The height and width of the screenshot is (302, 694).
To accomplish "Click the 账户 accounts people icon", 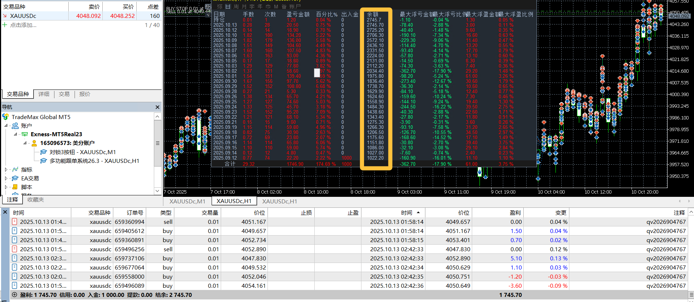I will 15,126.
